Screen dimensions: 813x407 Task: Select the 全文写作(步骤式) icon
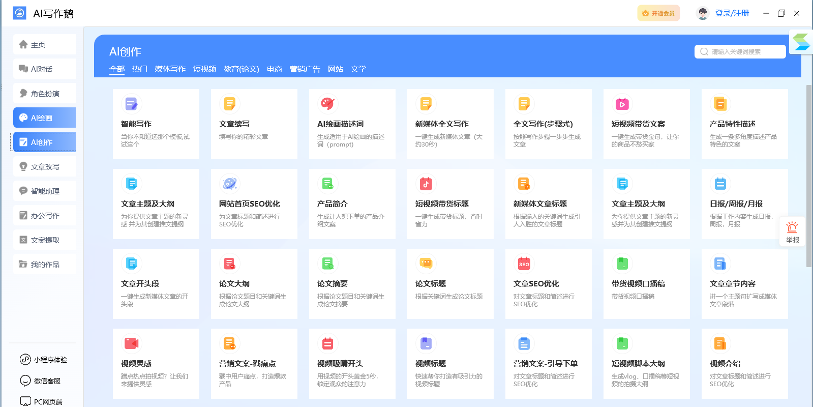point(524,104)
